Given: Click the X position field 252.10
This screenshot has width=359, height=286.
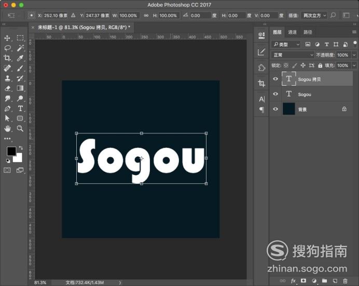Looking at the screenshot, I should [55, 16].
